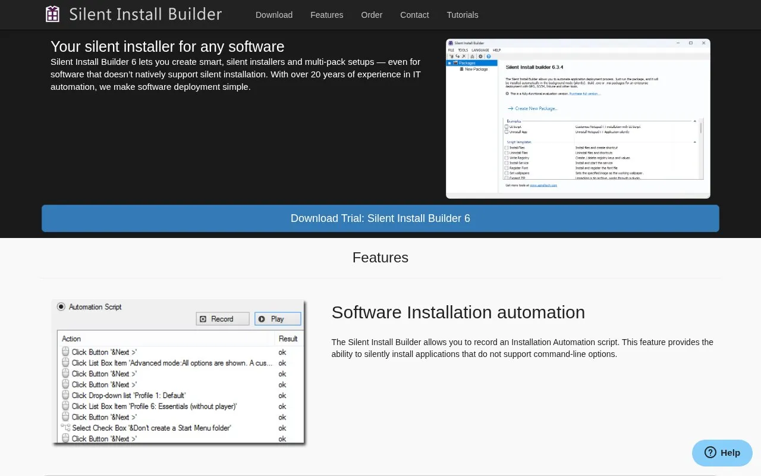The height and width of the screenshot is (476, 761).
Task: Click the delete X icon in the app screenshot toolbar
Action: 464,56
